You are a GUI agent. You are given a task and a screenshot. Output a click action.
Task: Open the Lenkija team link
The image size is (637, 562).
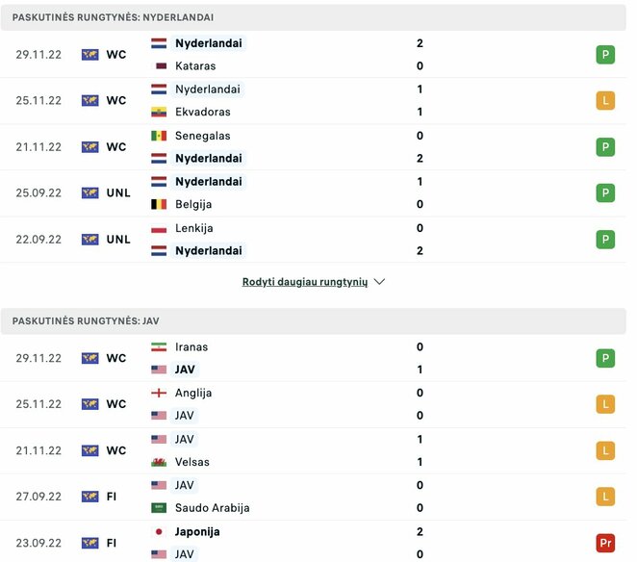194,228
